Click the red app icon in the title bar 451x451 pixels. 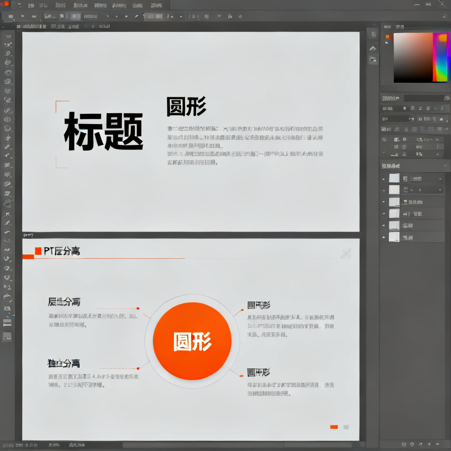tap(6, 4)
